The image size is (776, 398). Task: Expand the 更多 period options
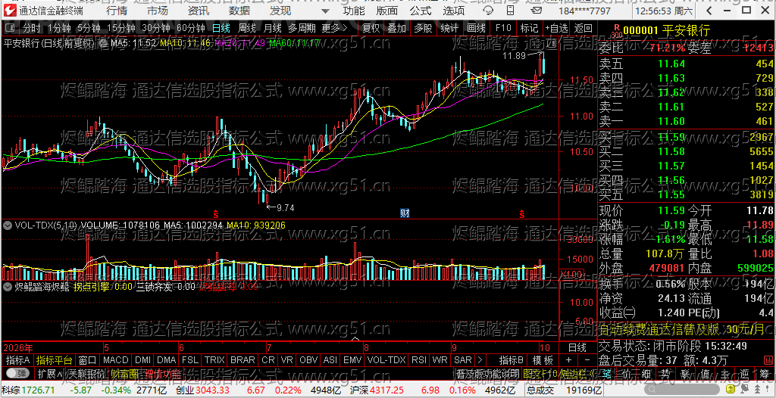(334, 28)
